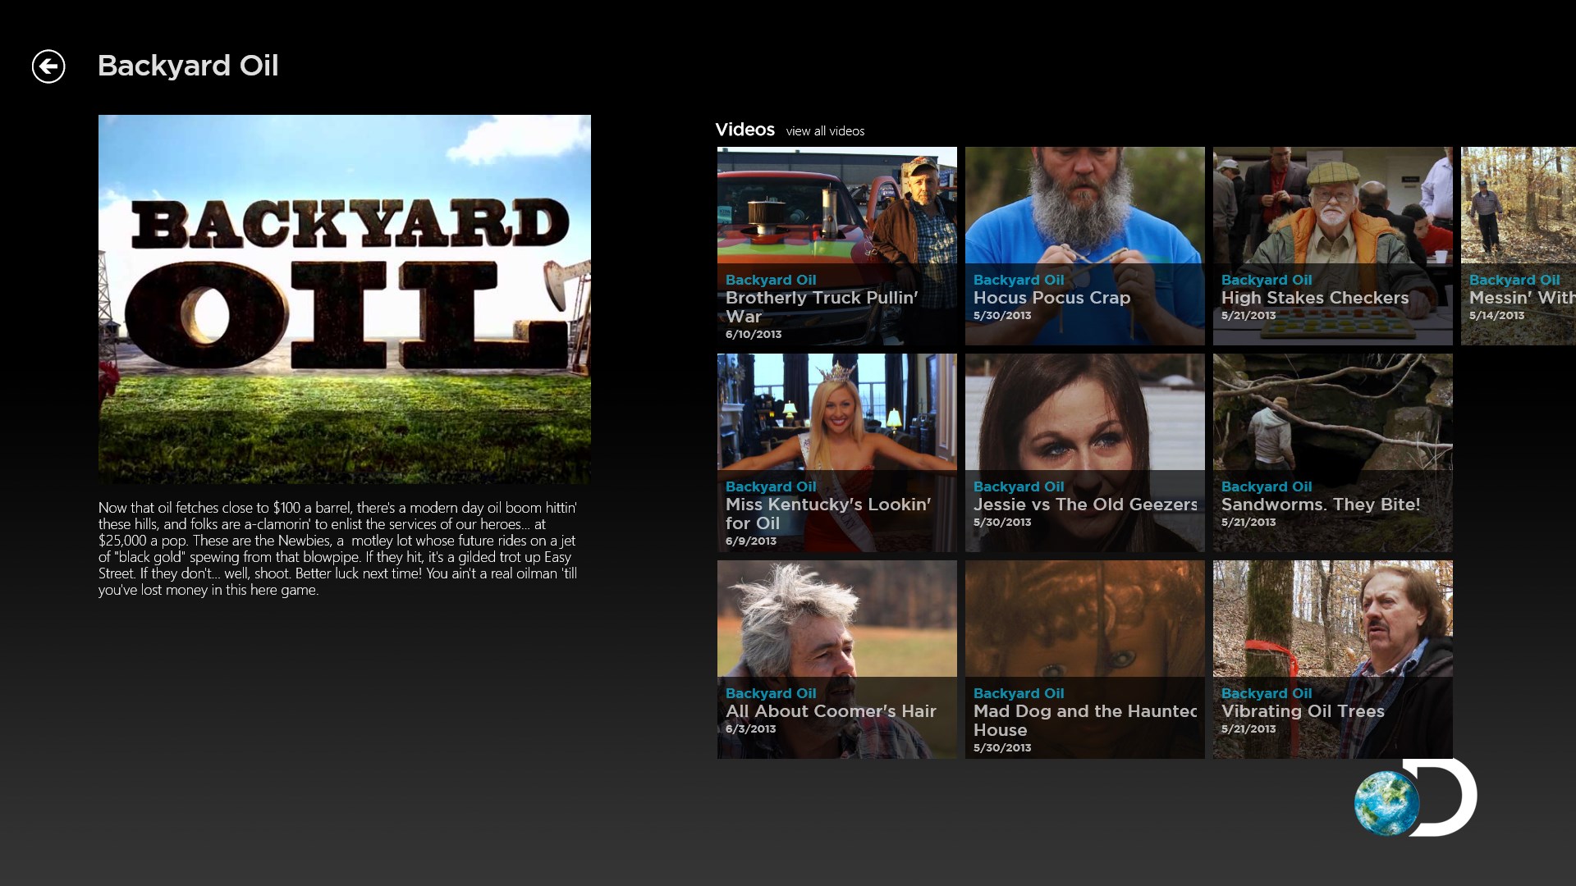Image resolution: width=1576 pixels, height=886 pixels.
Task: Play 'Vibrating Oil Trees' video
Action: [1333, 660]
